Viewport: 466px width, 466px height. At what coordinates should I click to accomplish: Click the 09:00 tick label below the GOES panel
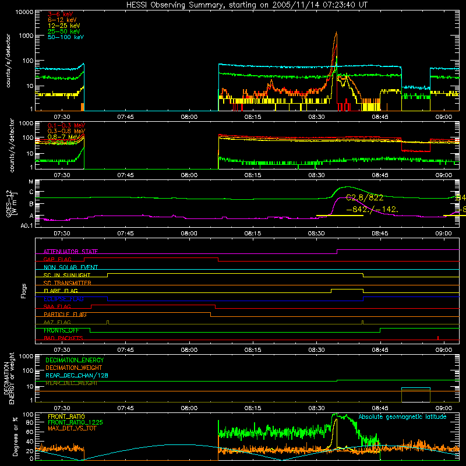443,234
